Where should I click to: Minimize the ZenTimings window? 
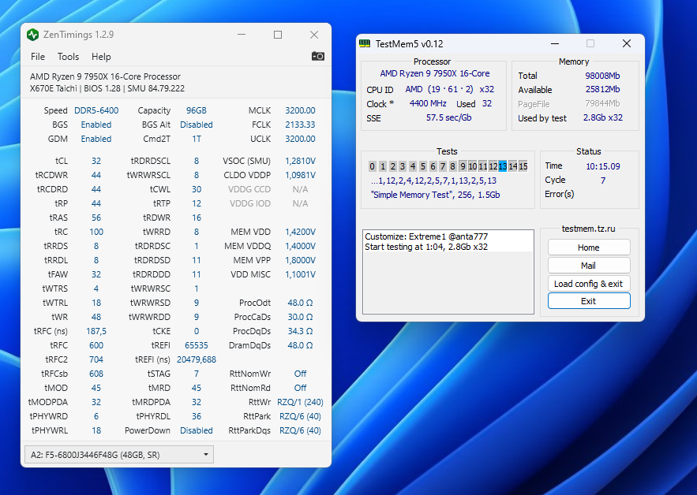click(242, 35)
